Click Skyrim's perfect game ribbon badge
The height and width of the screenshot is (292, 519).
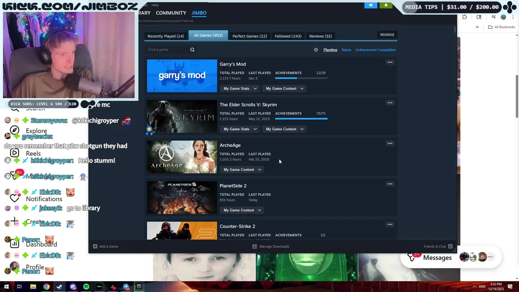149,131
